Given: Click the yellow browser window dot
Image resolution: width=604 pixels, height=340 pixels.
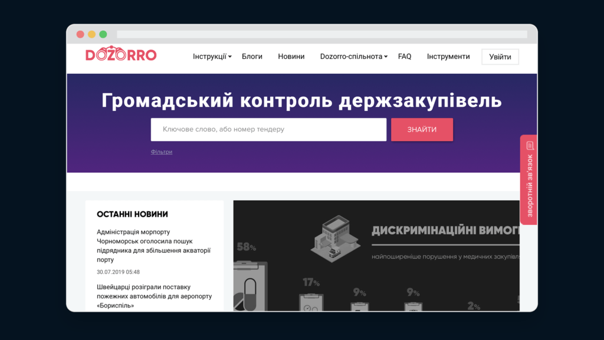Looking at the screenshot, I should [x=91, y=34].
